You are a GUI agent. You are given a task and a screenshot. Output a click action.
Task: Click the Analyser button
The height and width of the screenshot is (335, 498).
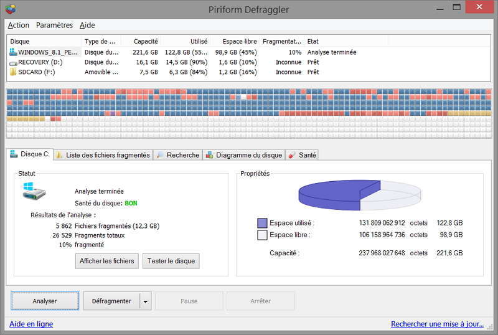tap(45, 301)
